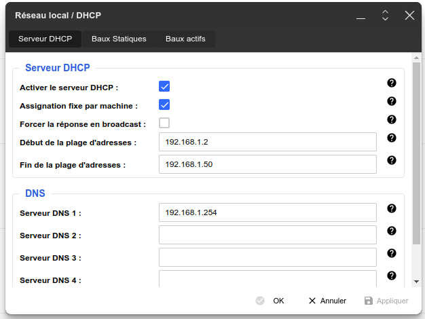Image resolution: width=425 pixels, height=319 pixels.
Task: View help icon for Serveur DNS 2
Action: 391,231
